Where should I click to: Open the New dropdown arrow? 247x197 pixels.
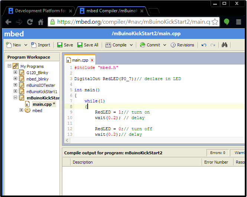click(x=26, y=45)
